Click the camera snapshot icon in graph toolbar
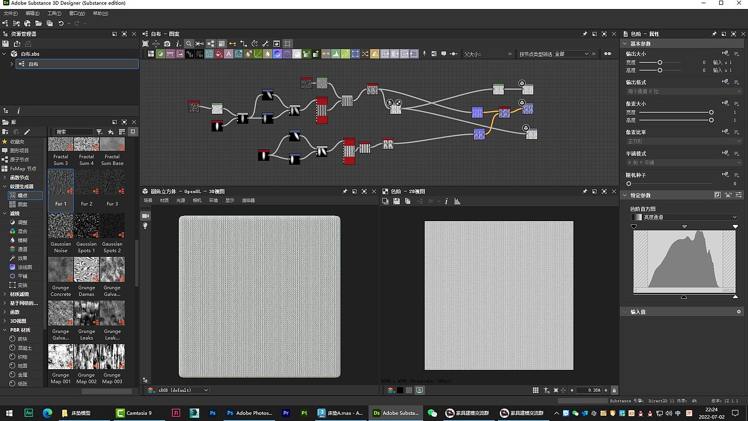Image resolution: width=748 pixels, height=421 pixels. click(x=167, y=44)
